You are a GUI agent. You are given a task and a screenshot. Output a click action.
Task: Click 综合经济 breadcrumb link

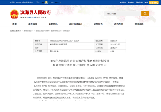66,31
